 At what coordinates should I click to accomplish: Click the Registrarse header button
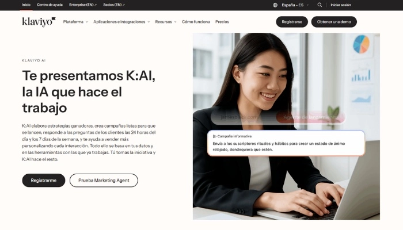click(292, 22)
